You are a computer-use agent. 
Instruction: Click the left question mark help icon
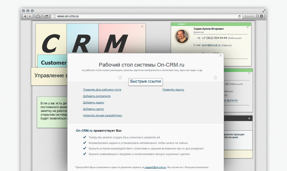point(120,78)
